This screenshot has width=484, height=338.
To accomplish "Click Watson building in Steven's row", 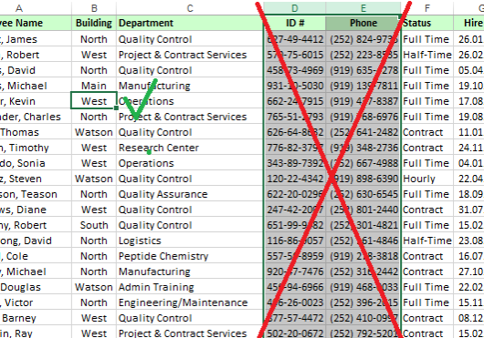I will pos(94,179).
